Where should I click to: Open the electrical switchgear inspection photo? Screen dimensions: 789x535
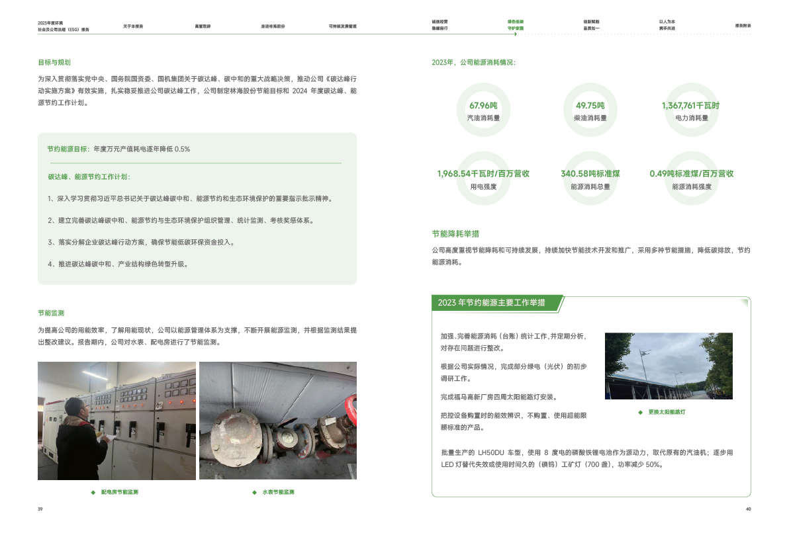coord(116,421)
